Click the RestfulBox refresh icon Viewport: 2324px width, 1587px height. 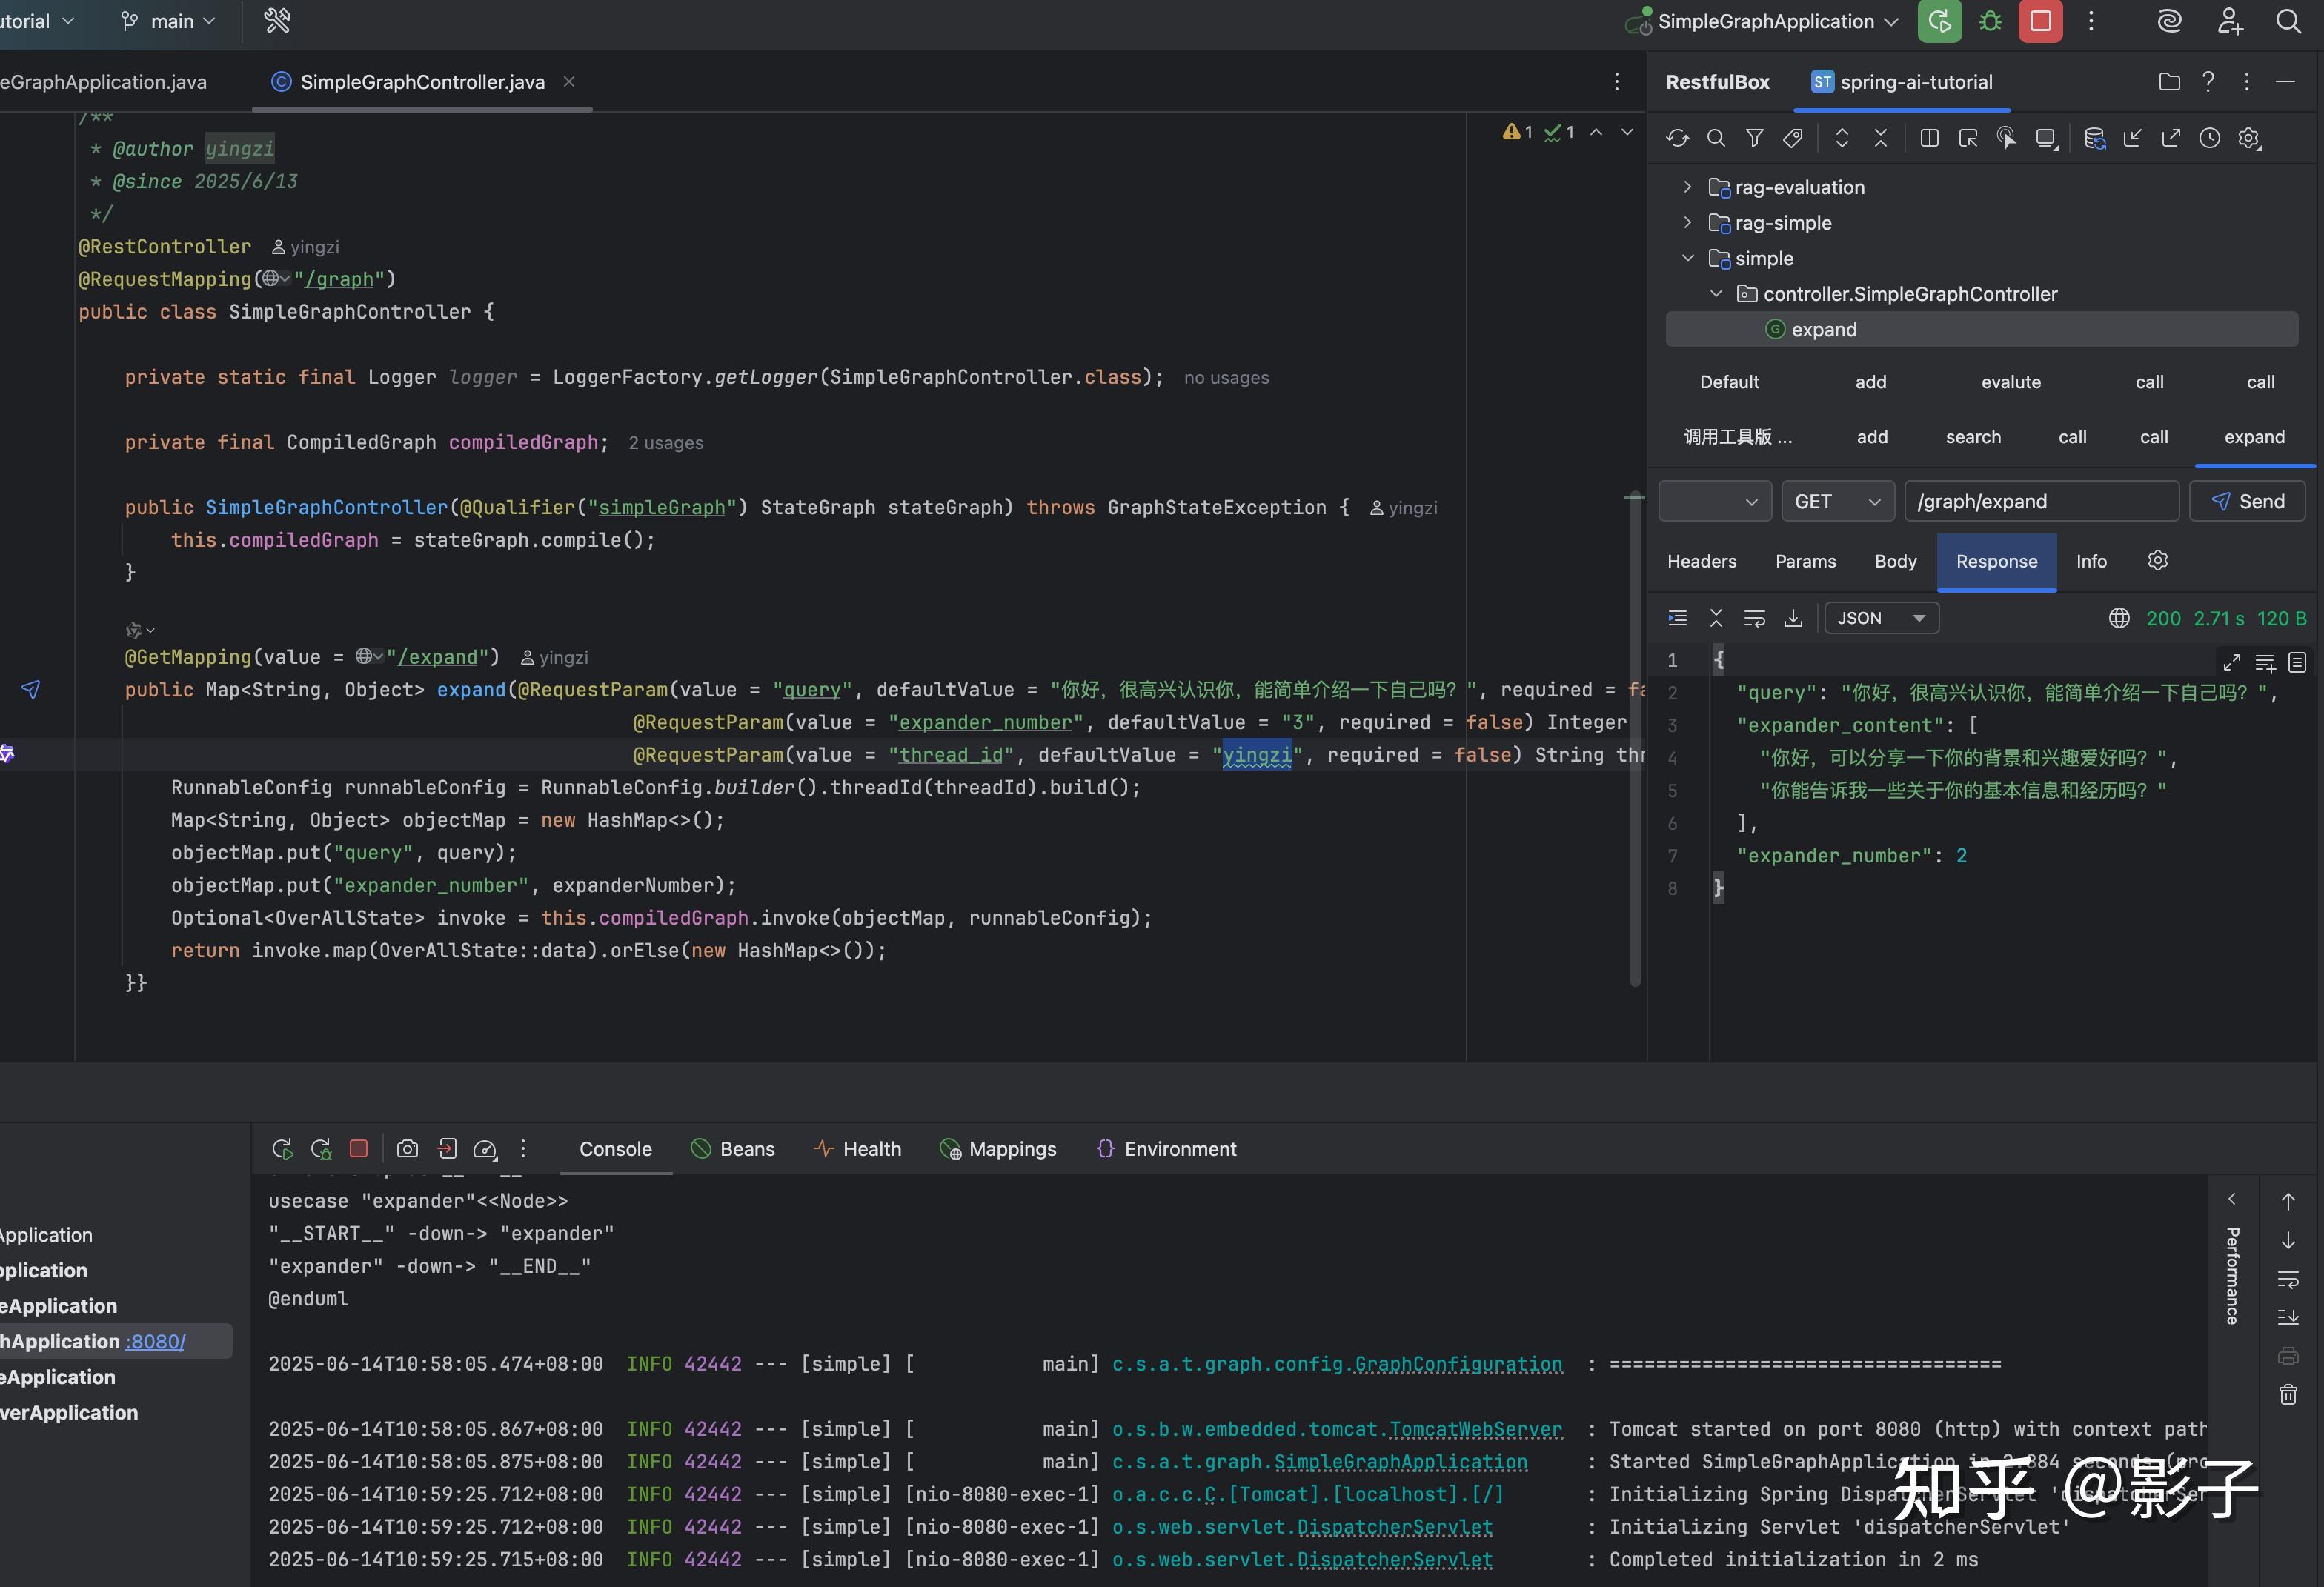tap(1677, 138)
